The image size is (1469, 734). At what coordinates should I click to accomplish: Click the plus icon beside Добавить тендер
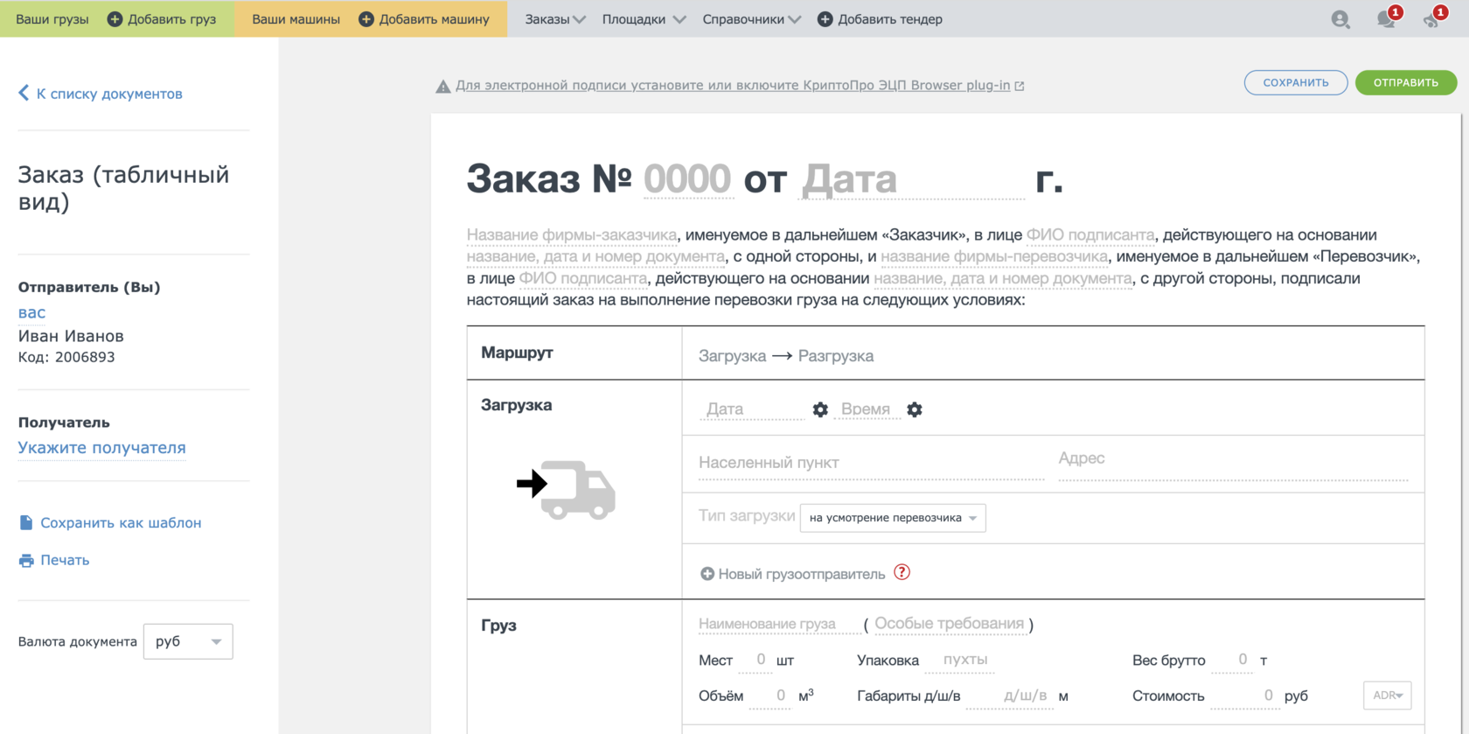[825, 19]
